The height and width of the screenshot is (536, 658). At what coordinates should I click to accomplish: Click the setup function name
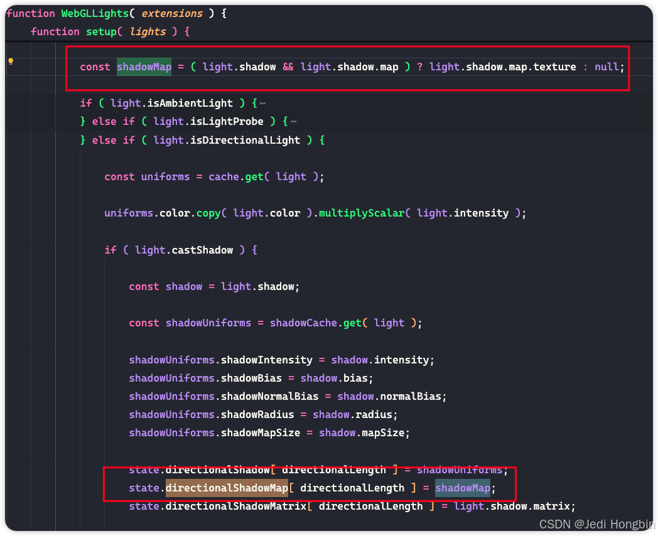point(101,32)
